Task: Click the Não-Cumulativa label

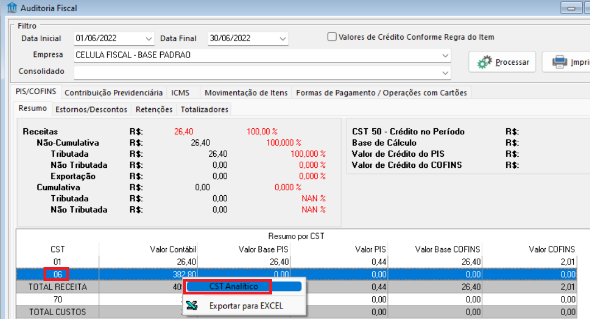Action: (x=68, y=143)
